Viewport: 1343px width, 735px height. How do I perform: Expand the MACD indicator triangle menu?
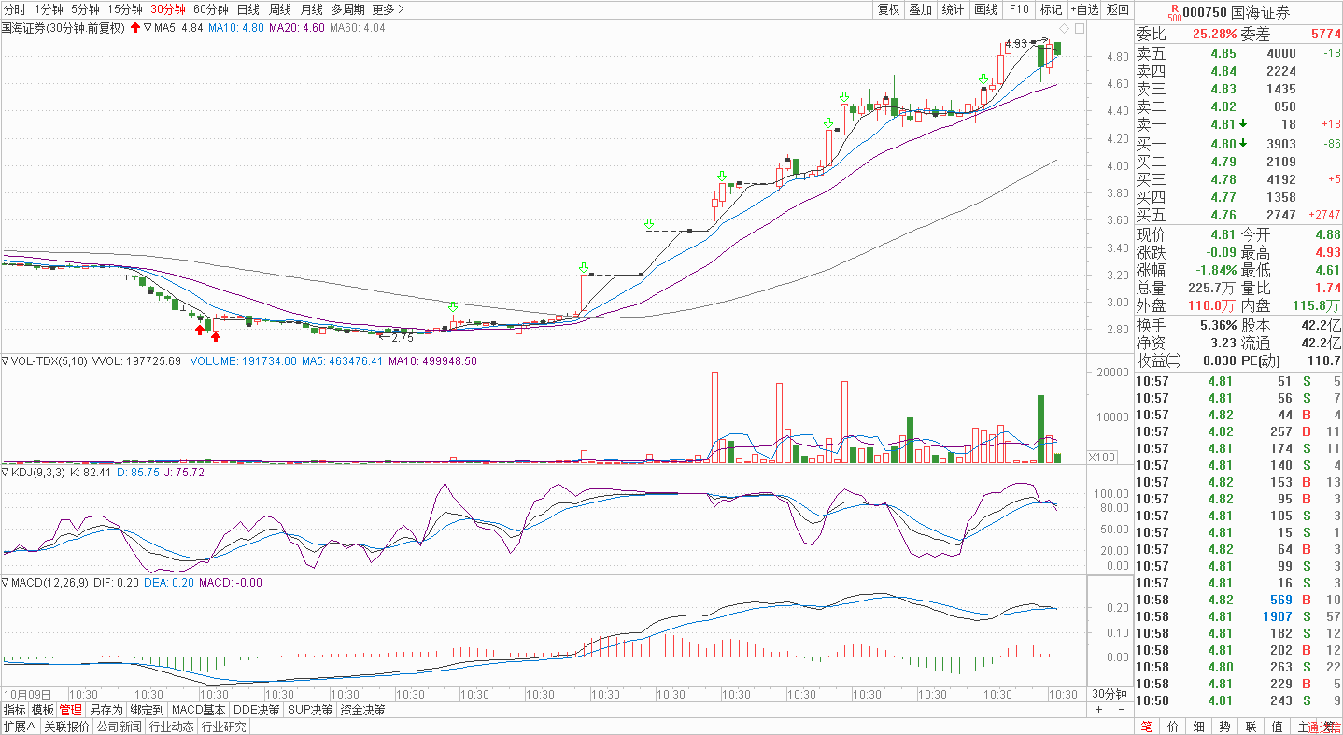pyautogui.click(x=5, y=583)
